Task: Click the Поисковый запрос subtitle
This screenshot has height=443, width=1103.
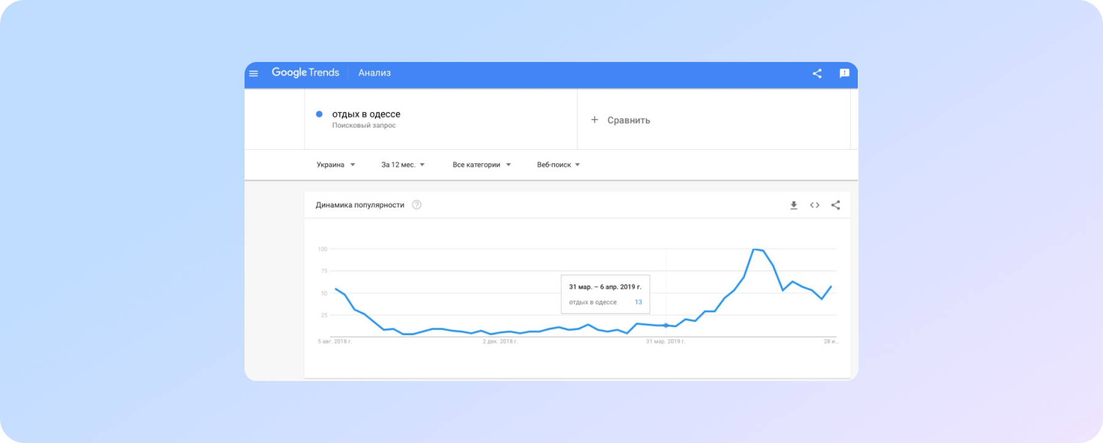Action: coord(364,125)
